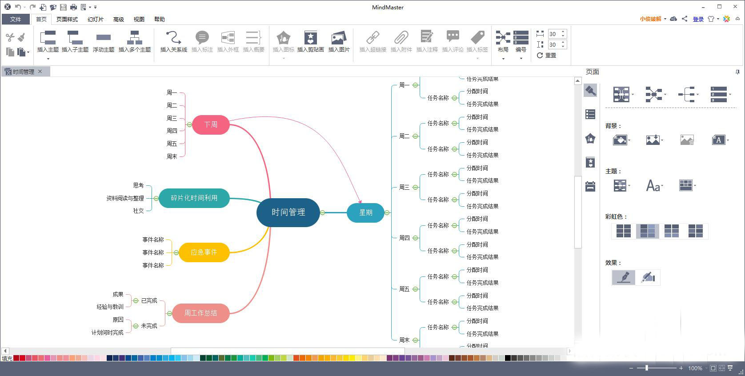Click the printer icon in the title bar
The image size is (745, 376).
click(x=73, y=7)
